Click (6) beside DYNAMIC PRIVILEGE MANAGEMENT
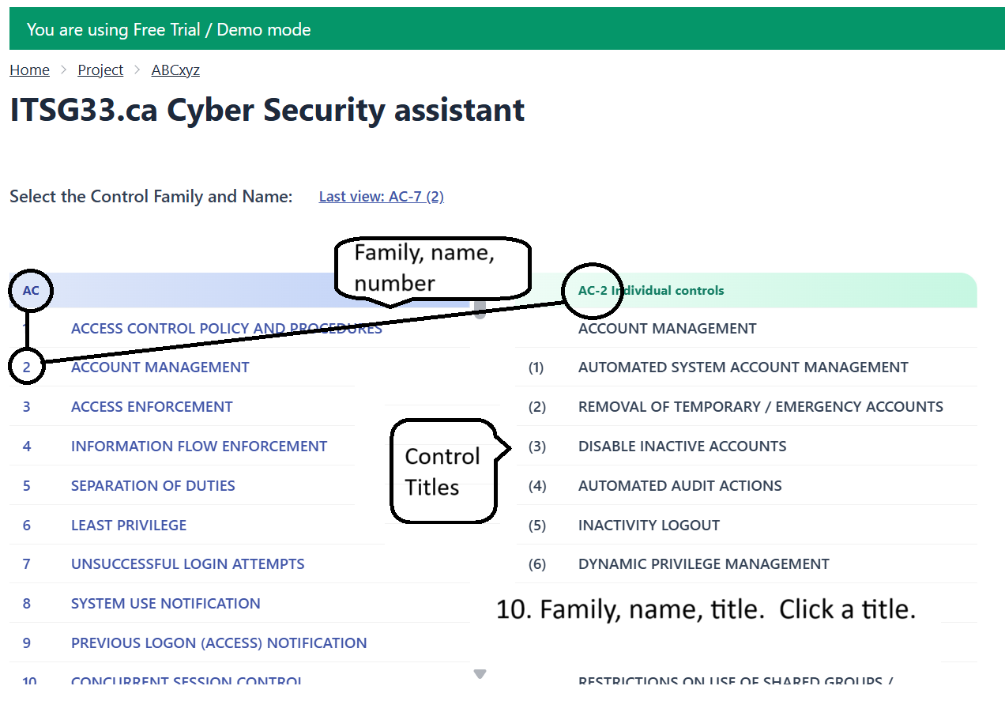The image size is (1005, 701). (x=537, y=564)
